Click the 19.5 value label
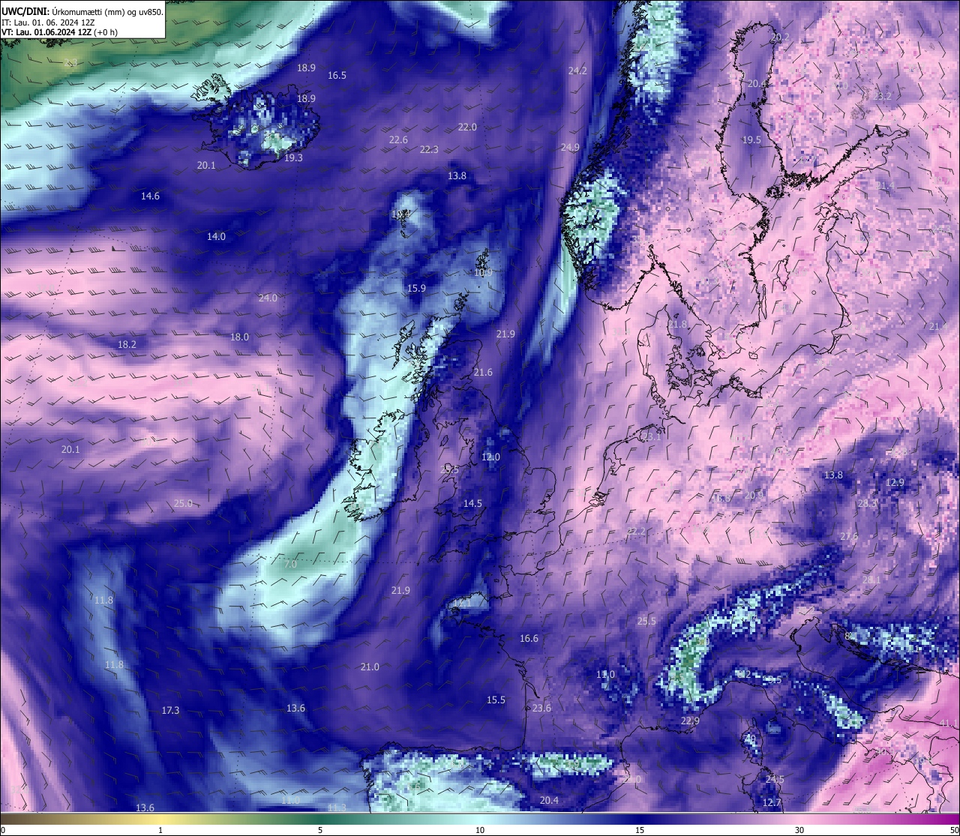The width and height of the screenshot is (960, 836). click(751, 140)
